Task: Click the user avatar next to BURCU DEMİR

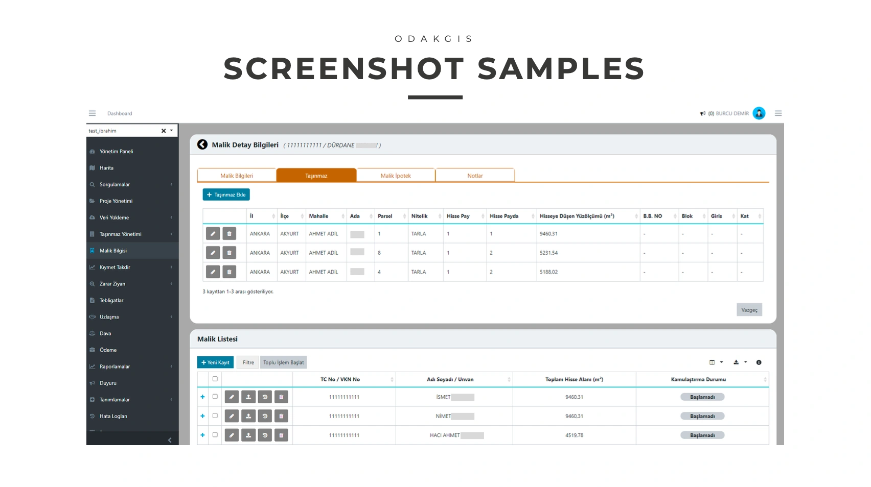Action: 759,113
